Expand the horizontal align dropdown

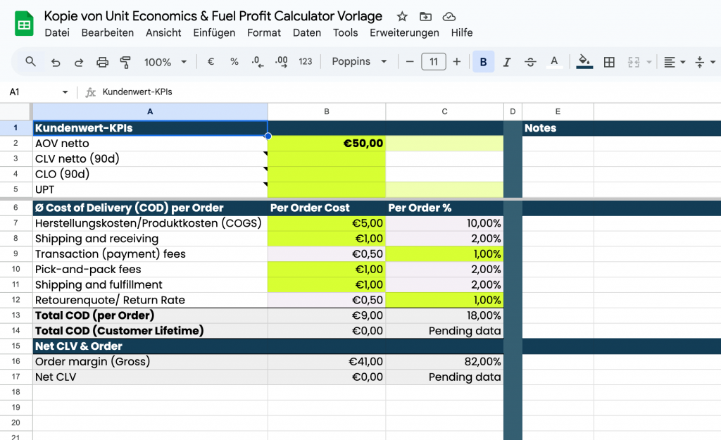[x=675, y=62]
